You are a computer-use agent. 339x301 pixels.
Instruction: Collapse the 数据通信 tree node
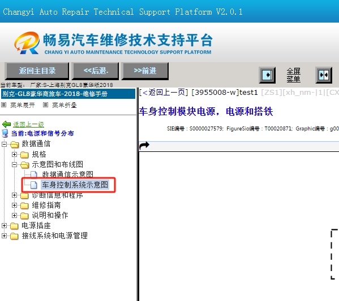(x=4, y=144)
